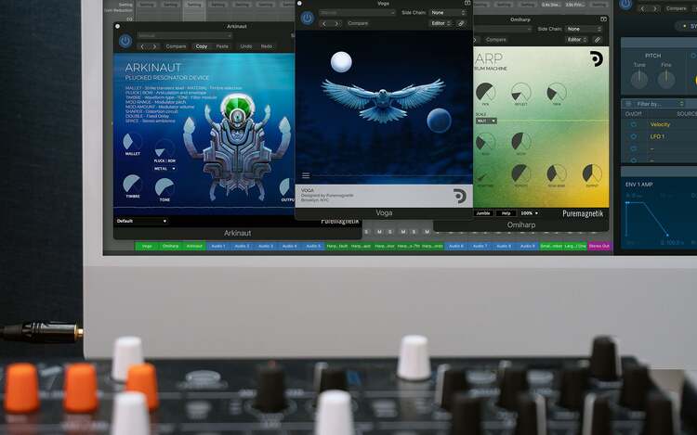Open the Omiharp Side Chain dropdown
This screenshot has width=697, height=435.
(585, 29)
